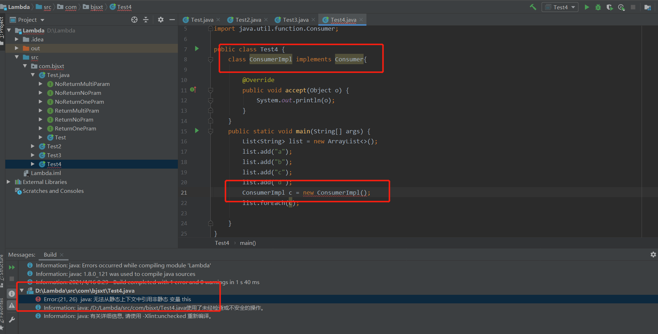Click the Stop process square icon
The height and width of the screenshot is (334, 658).
633,7
